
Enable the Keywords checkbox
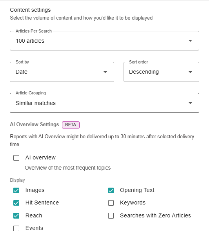coord(111,203)
